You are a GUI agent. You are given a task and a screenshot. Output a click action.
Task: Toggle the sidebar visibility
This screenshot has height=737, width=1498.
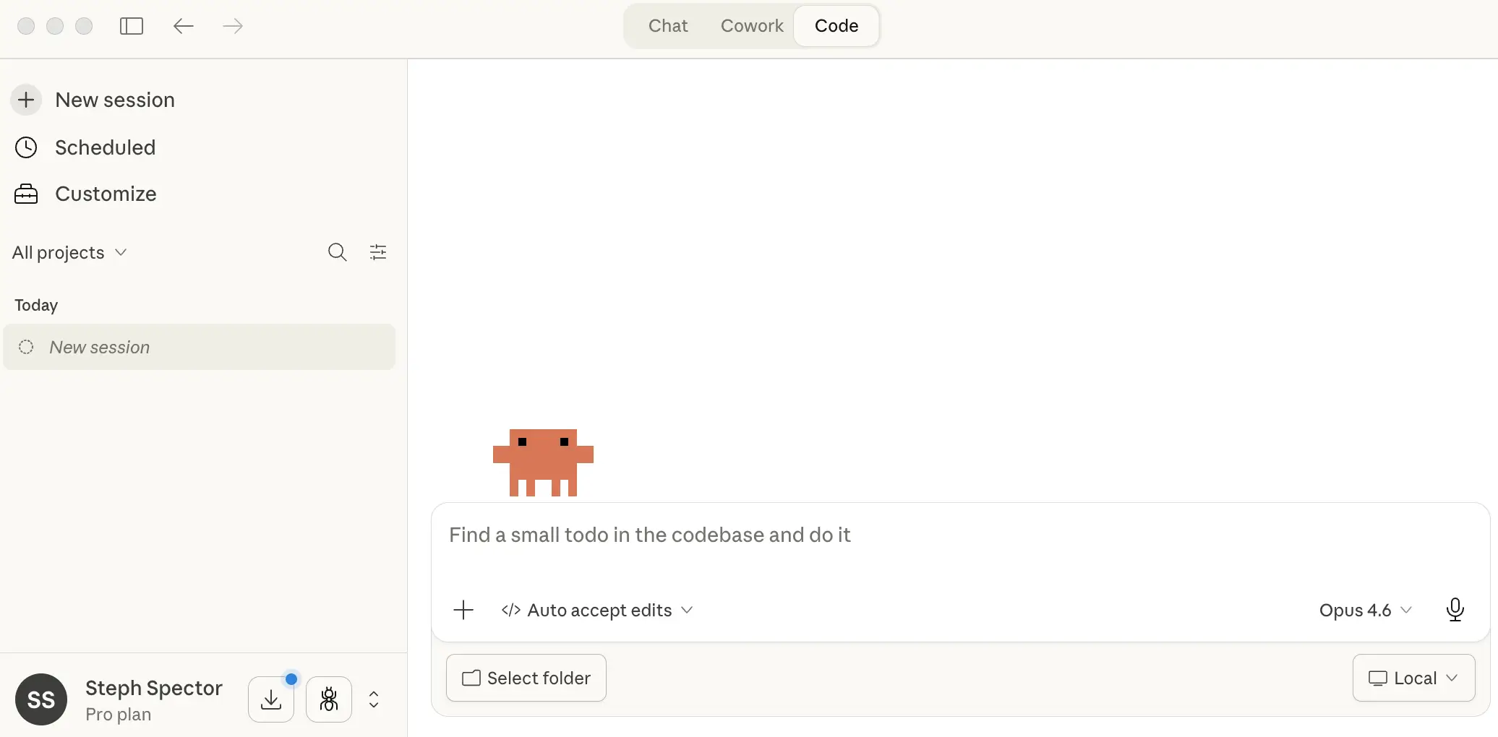pyautogui.click(x=132, y=26)
